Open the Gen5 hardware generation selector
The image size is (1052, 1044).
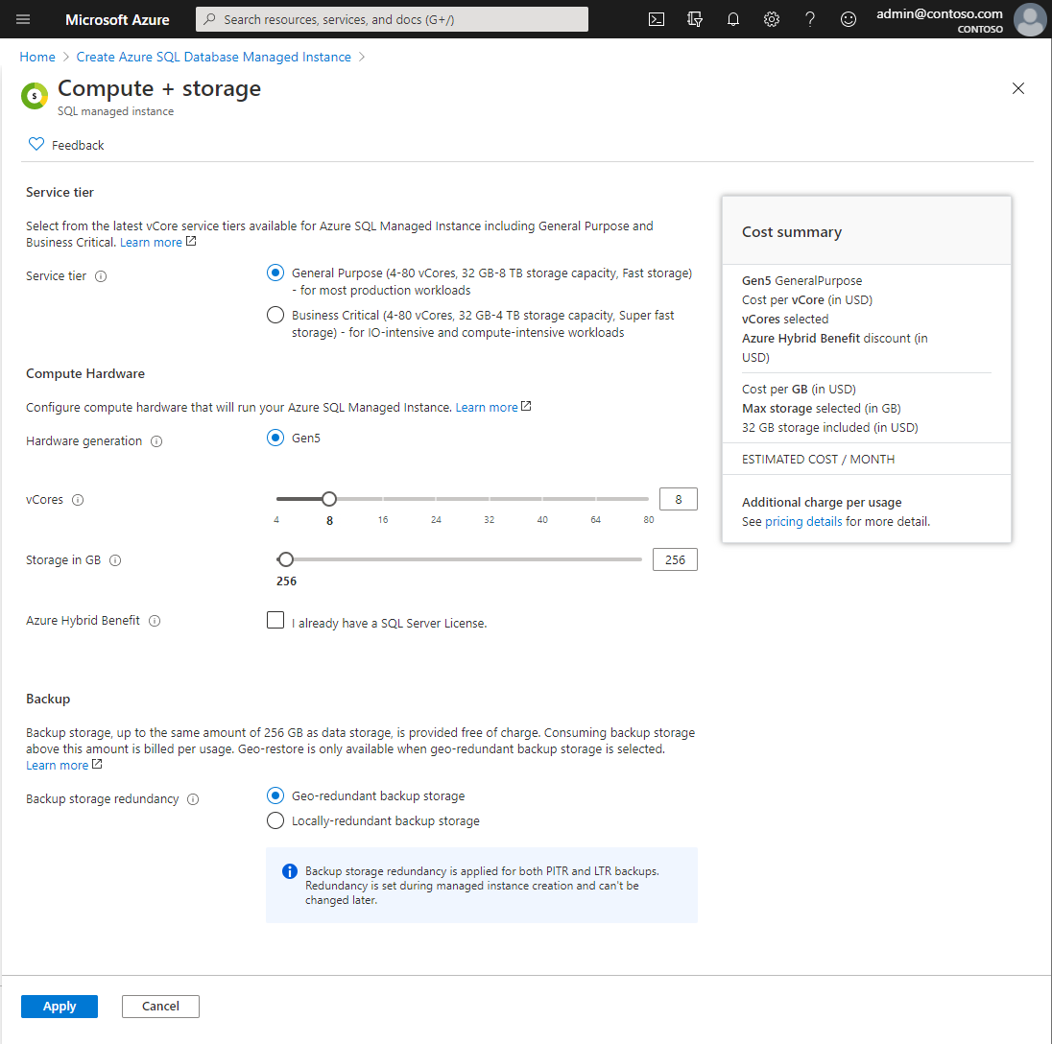point(275,438)
